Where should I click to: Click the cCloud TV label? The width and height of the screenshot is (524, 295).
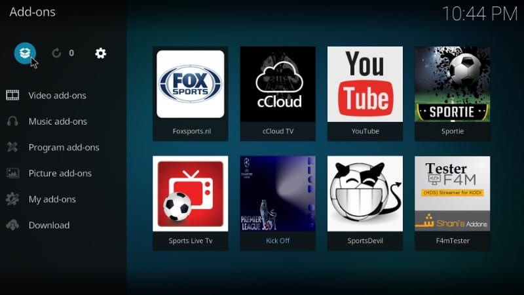278,131
